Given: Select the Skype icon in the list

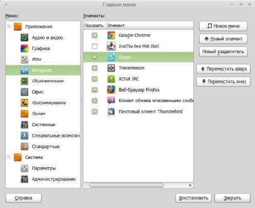Looking at the screenshot, I should coord(111,57).
